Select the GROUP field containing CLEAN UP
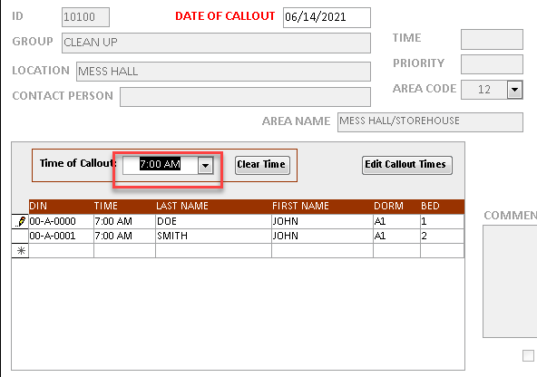This screenshot has height=377, width=537. 216,43
